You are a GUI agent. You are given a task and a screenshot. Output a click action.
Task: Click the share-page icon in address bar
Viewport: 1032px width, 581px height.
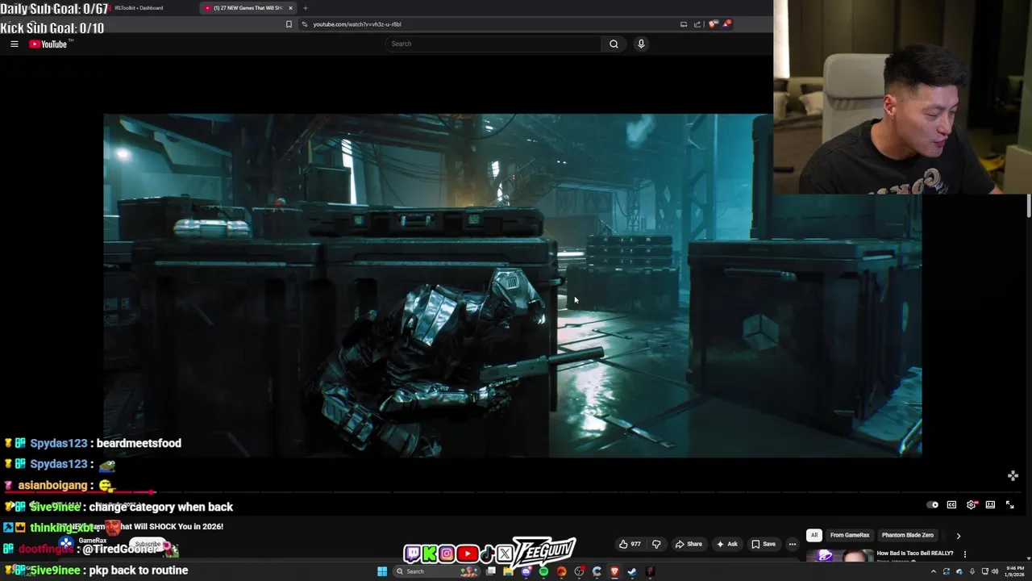tap(697, 24)
